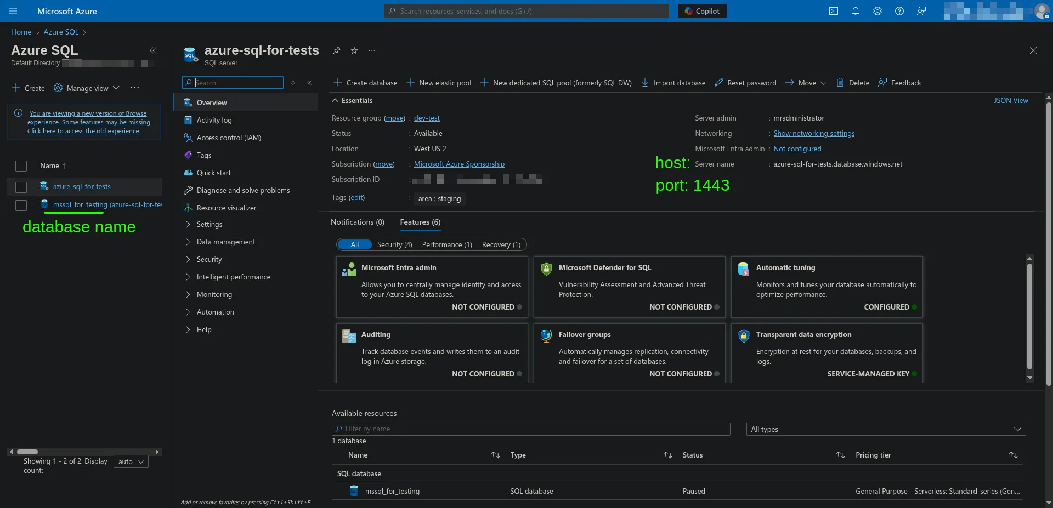Collapse the Essentials section

pos(352,100)
